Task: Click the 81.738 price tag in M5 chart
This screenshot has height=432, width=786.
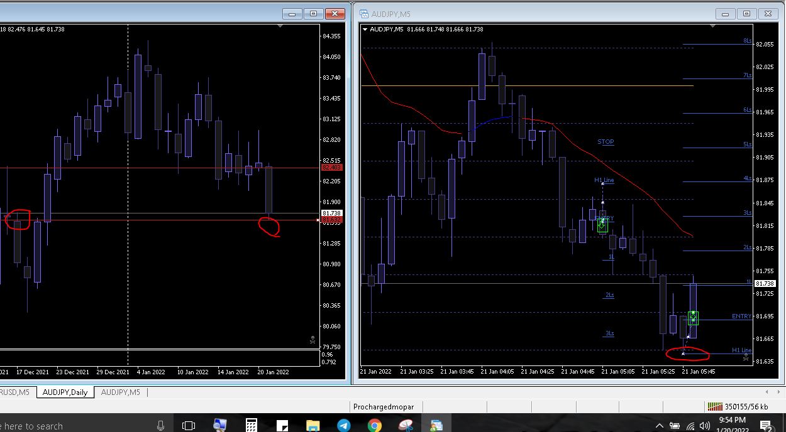Action: point(767,284)
